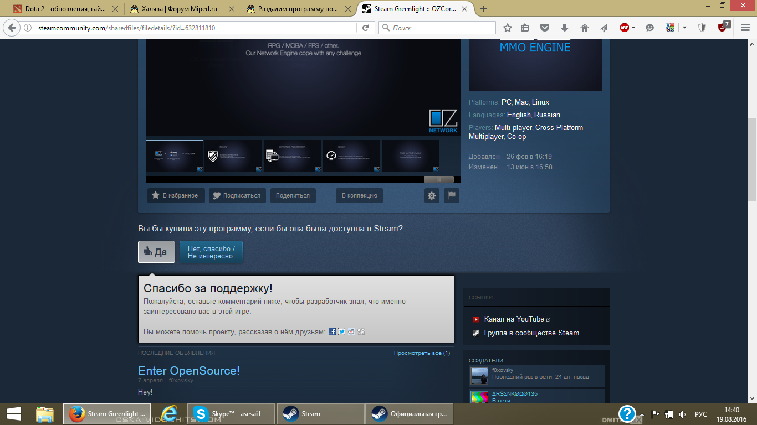Screen dimensions: 757x425
Task: Reload the page with the refresh icon
Action: pyautogui.click(x=365, y=28)
